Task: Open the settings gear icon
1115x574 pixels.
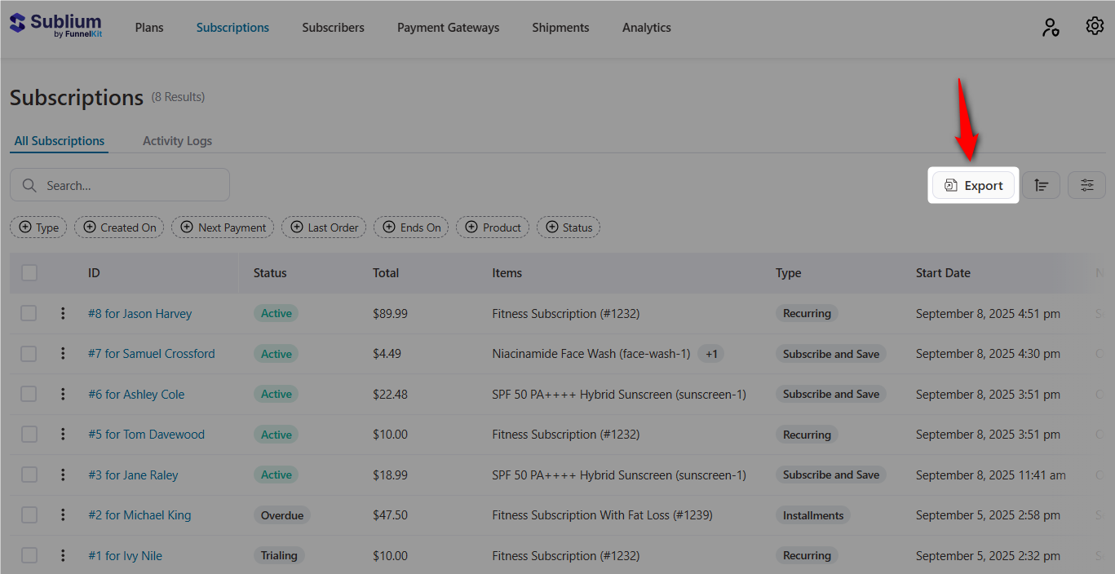Action: (1095, 25)
